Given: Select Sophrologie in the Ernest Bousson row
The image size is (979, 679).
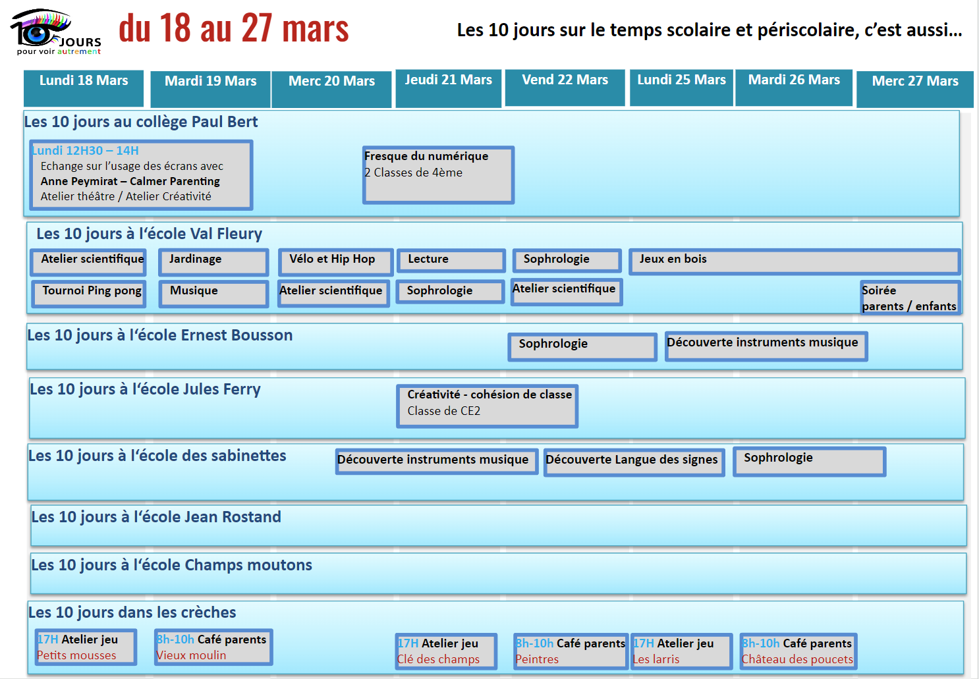Looking at the screenshot, I should tap(582, 346).
